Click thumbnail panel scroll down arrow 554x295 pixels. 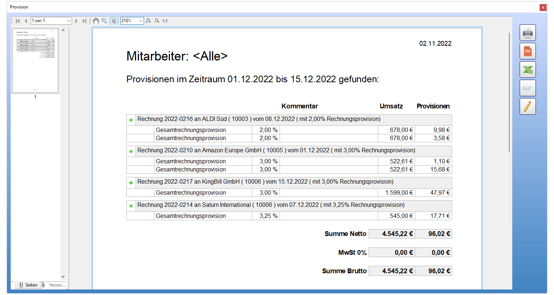pyautogui.click(x=63, y=277)
